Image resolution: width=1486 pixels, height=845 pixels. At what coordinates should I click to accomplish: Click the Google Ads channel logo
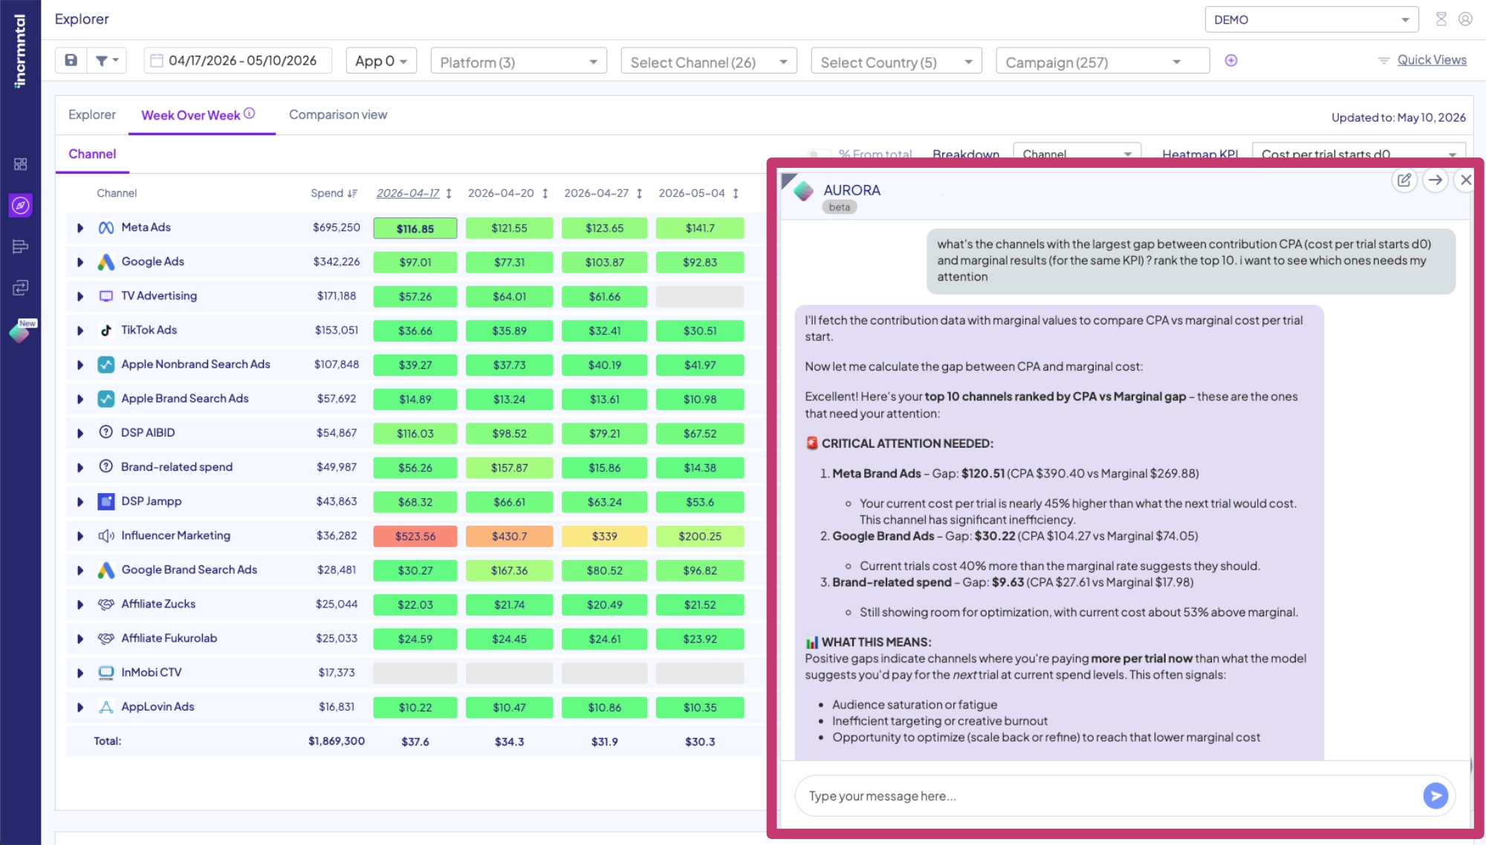(x=106, y=262)
